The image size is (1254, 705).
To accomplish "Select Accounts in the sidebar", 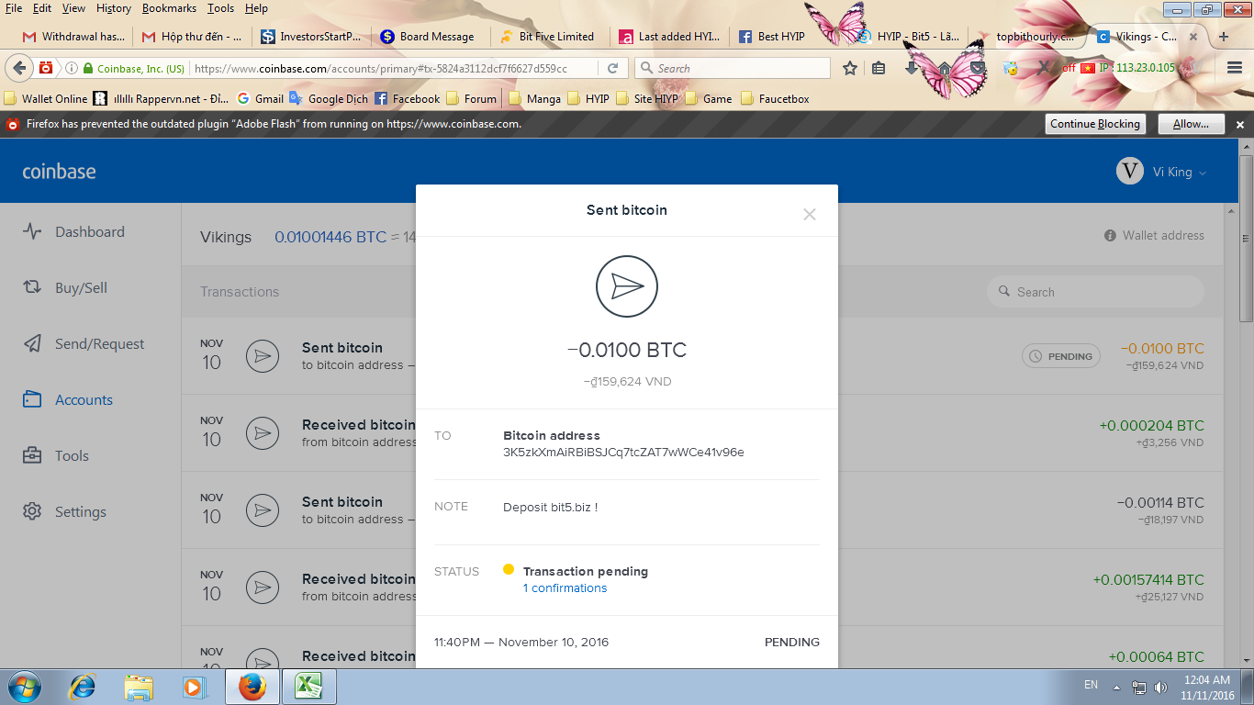I will (x=84, y=400).
